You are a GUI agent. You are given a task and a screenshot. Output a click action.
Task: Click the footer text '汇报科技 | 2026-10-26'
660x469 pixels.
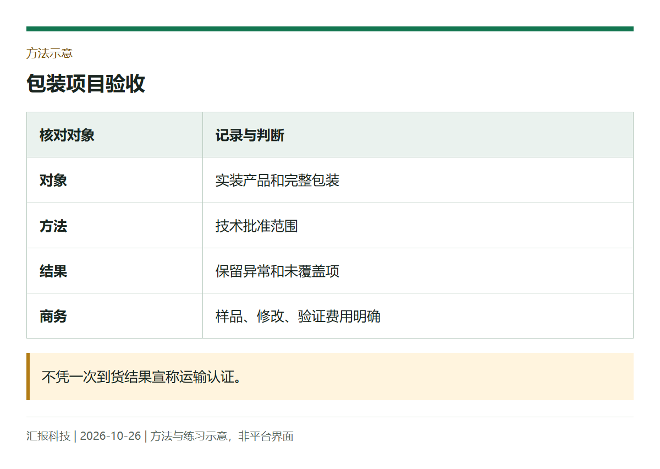pos(84,437)
